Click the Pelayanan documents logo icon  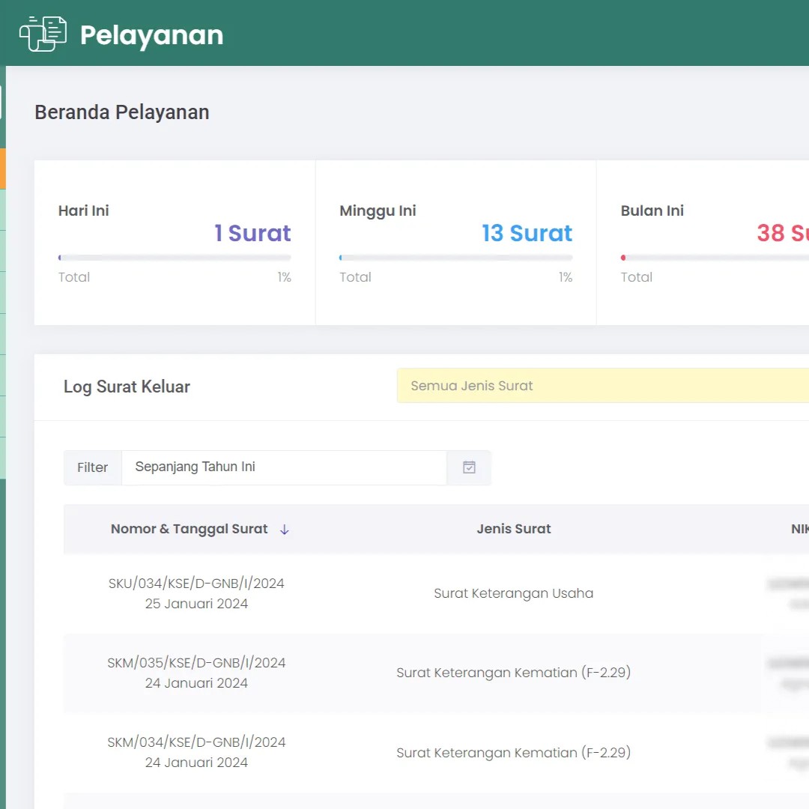tap(43, 34)
